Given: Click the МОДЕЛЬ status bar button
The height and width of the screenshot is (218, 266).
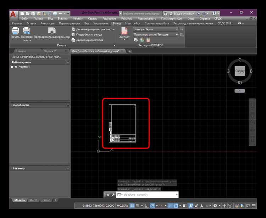Looking at the screenshot, I should [x=122, y=206].
